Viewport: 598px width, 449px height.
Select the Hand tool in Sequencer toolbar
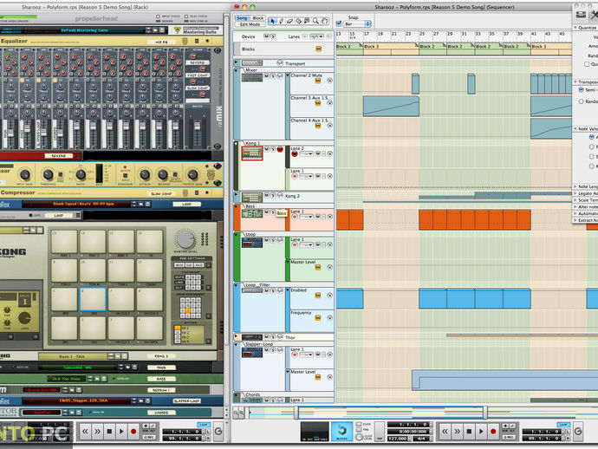tap(324, 21)
